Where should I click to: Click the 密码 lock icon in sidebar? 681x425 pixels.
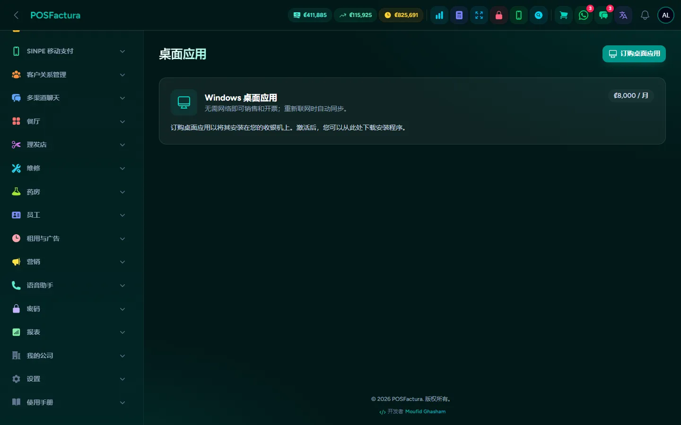[x=16, y=309]
